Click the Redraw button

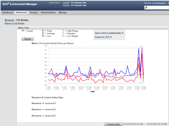pyautogui.click(x=28, y=39)
